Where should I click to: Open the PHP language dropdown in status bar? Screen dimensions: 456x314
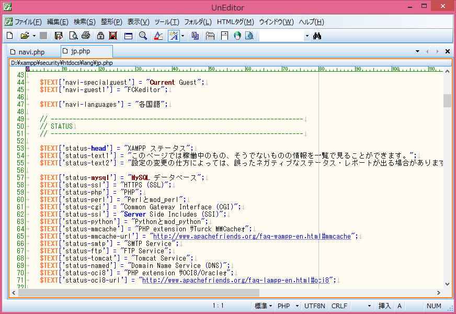288,306
